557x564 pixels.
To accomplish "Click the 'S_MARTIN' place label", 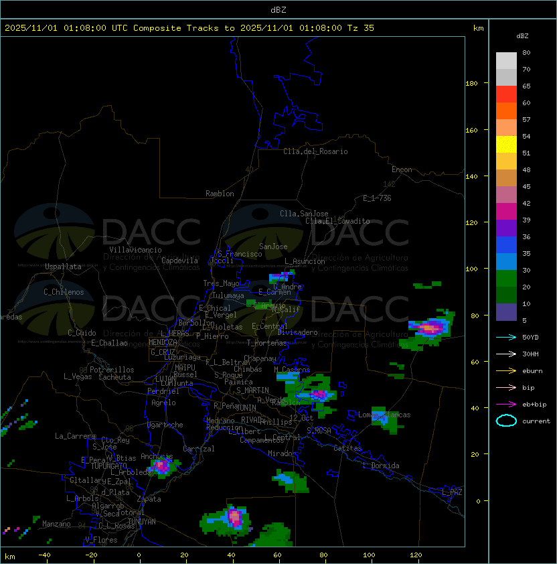I will tap(252, 391).
